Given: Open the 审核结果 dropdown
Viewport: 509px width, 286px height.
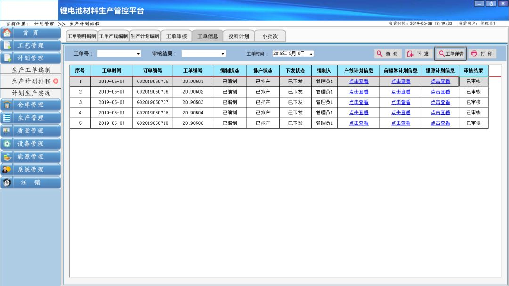Looking at the screenshot, I should click(x=223, y=54).
